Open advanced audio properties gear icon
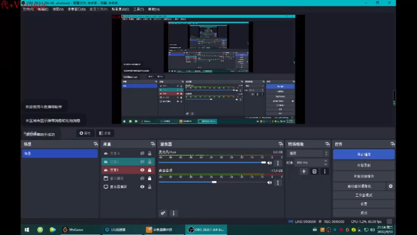Viewport: 417px width, 235px height. [x=163, y=213]
